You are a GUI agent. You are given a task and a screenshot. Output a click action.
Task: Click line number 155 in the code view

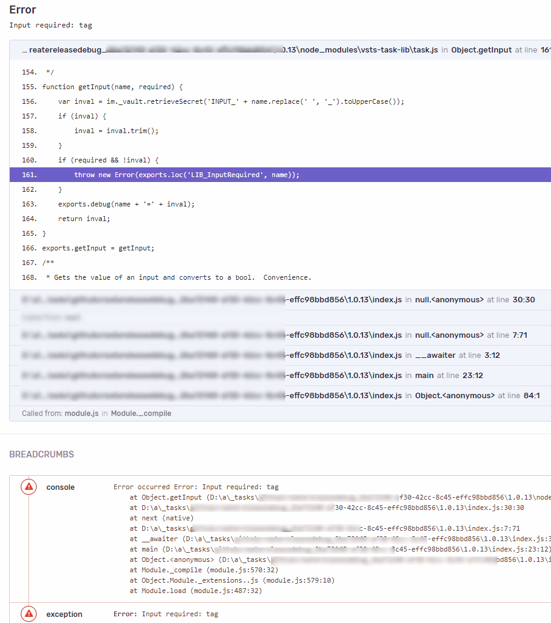29,87
